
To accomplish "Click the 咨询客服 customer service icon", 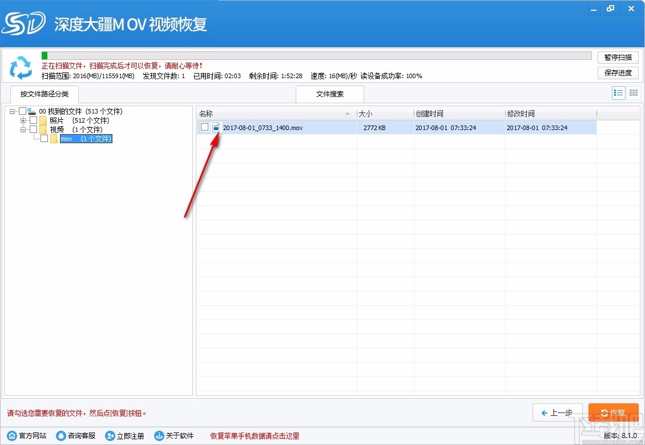I will pyautogui.click(x=60, y=435).
